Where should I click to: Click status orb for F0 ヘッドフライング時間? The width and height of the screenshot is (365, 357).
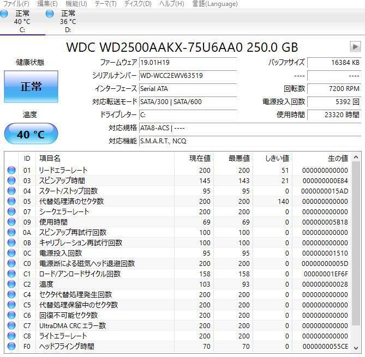pyautogui.click(x=11, y=346)
